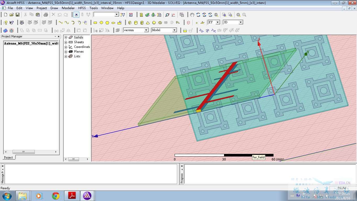Image resolution: width=357 pixels, height=201 pixels.
Task: Select the Draw Bondwire tool
Action: point(178,23)
